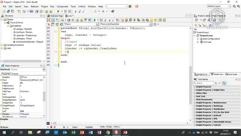Switch to the Welcome Page tab
Viewport: 241px width, 136px height.
click(x=55, y=16)
